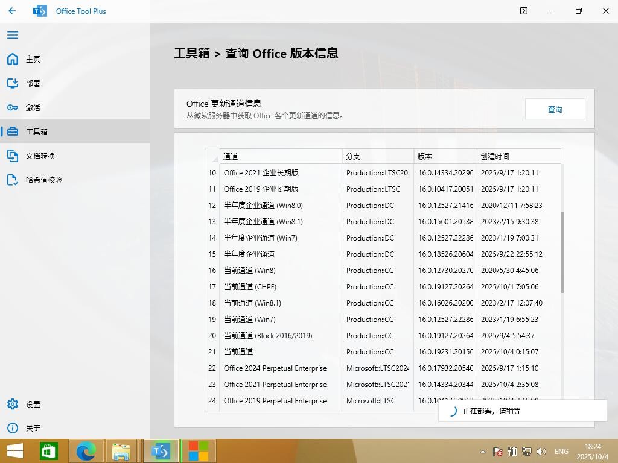
Task: Click 工具箱 in the breadcrumb heading
Action: click(x=192, y=53)
